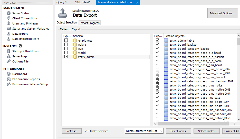Click the zetyx_board_category_class_ims_2011 table icon
Viewport: 240px width, 139px height.
(x=166, y=98)
